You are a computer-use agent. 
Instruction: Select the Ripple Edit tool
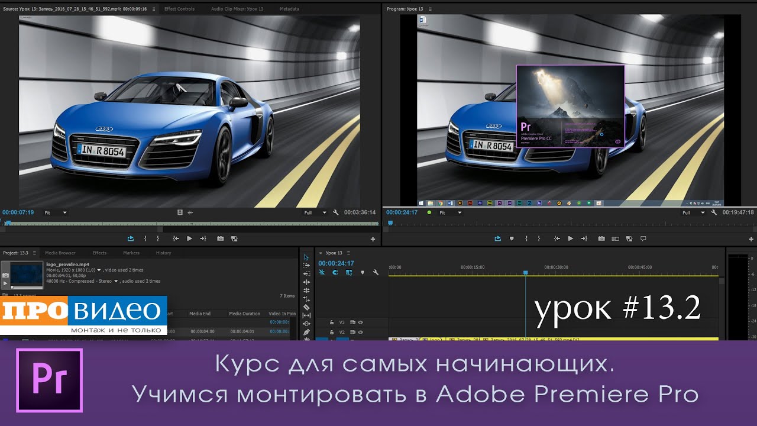[x=306, y=282]
